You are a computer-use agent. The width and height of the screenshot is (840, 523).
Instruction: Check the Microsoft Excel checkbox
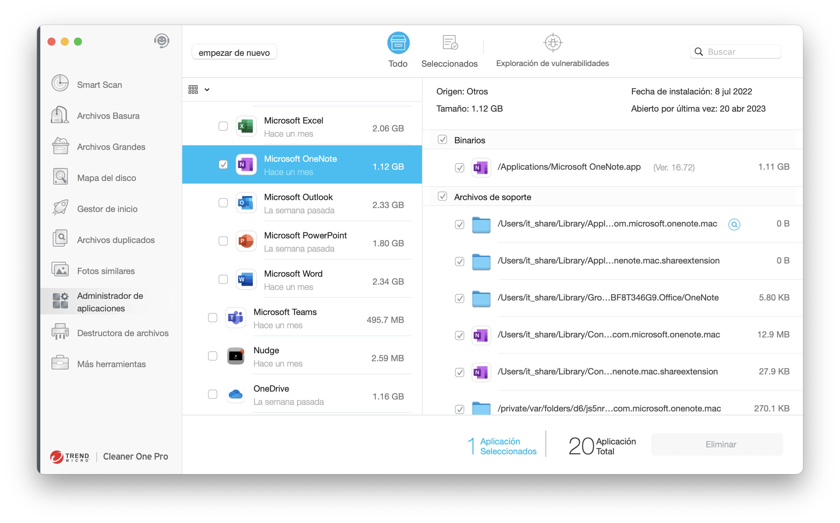(223, 126)
